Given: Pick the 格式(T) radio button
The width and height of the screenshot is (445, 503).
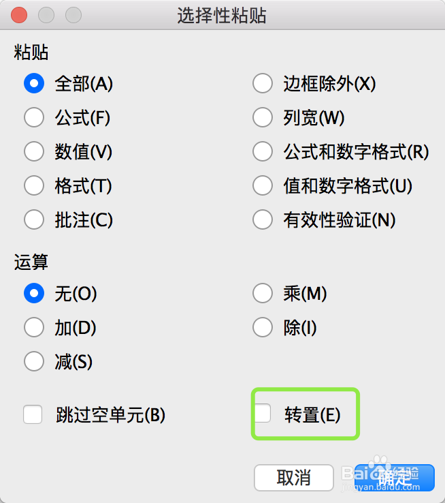Looking at the screenshot, I should pos(34,185).
